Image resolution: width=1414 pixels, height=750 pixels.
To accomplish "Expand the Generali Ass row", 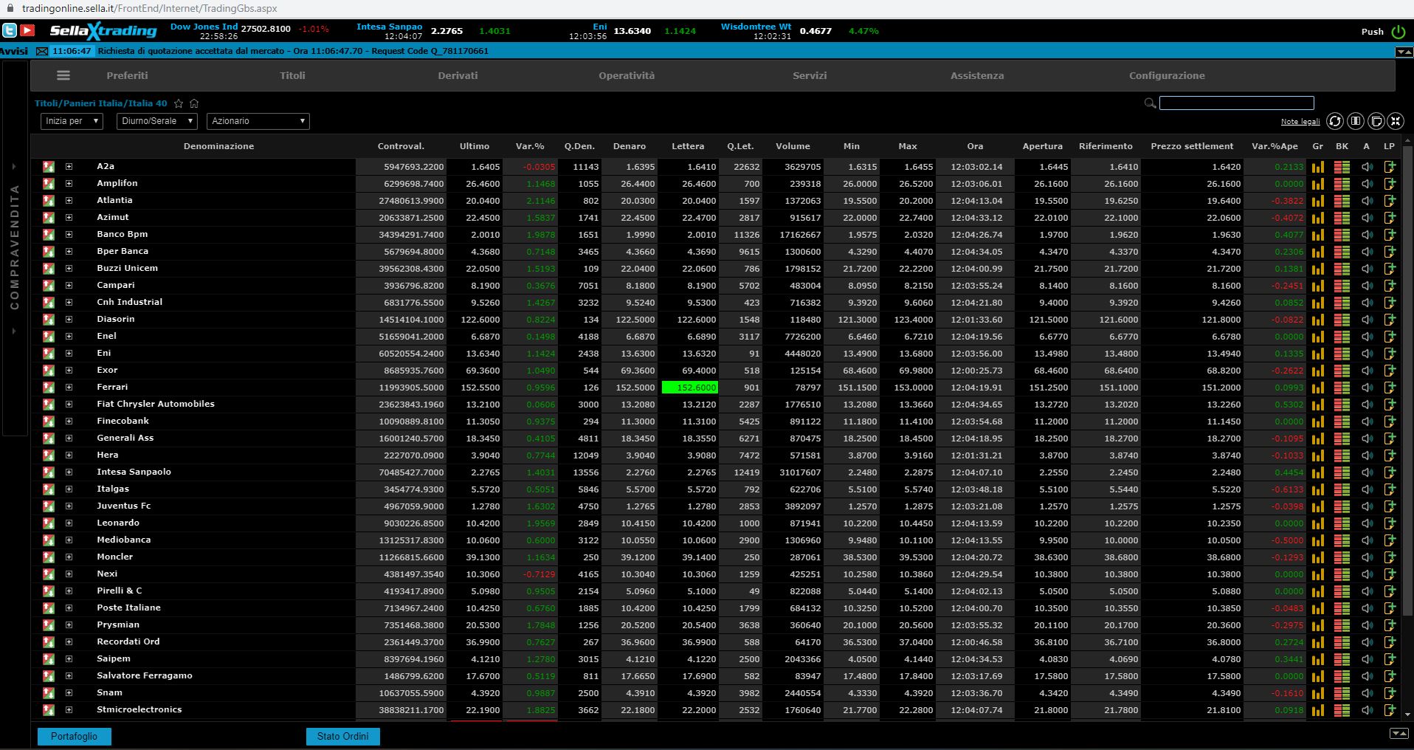I will tap(69, 438).
